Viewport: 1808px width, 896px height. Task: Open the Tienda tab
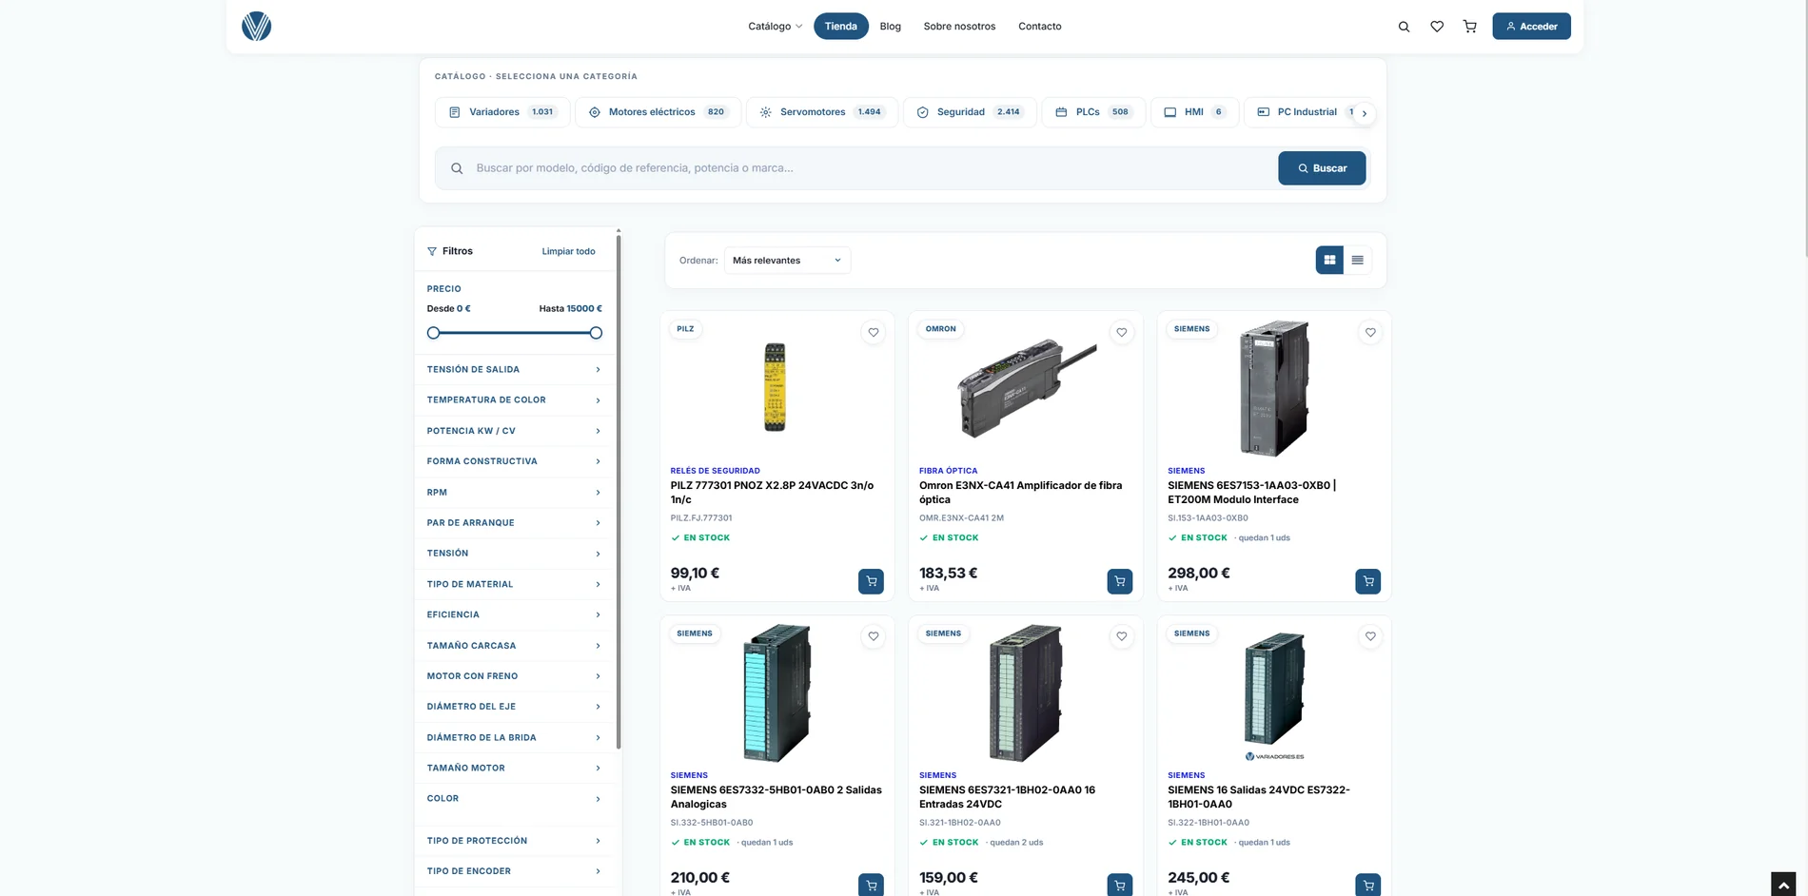tap(840, 27)
